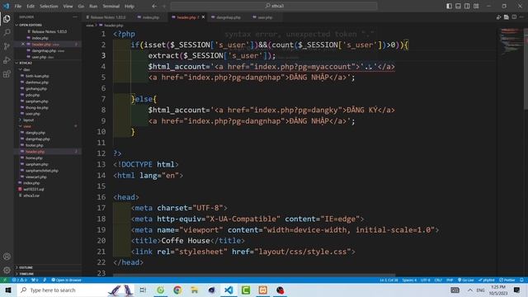Click the VS Code logo in title bar
Screen dimensions: 528x297
tap(6, 6)
